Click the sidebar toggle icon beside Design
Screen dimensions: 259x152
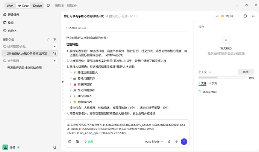coord(48,5)
